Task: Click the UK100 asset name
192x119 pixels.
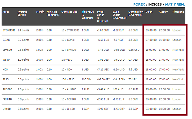Action: point(6,109)
